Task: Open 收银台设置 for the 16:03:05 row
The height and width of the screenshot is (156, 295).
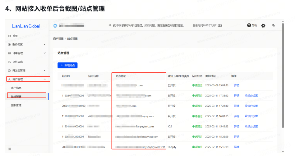Action: (x=251, y=116)
